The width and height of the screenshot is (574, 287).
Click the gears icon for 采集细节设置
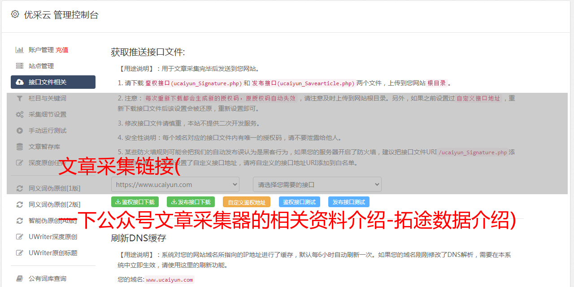pyautogui.click(x=20, y=114)
